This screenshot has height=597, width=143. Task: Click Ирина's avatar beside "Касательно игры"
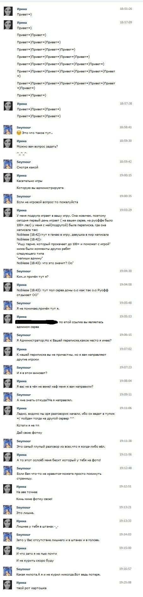(8, 178)
